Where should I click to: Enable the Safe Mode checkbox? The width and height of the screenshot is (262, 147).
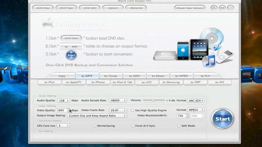(x=179, y=126)
